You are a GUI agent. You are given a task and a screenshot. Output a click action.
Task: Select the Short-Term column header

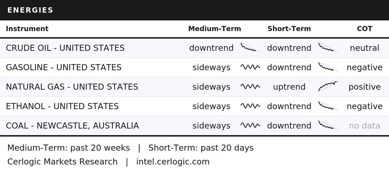coord(289,29)
